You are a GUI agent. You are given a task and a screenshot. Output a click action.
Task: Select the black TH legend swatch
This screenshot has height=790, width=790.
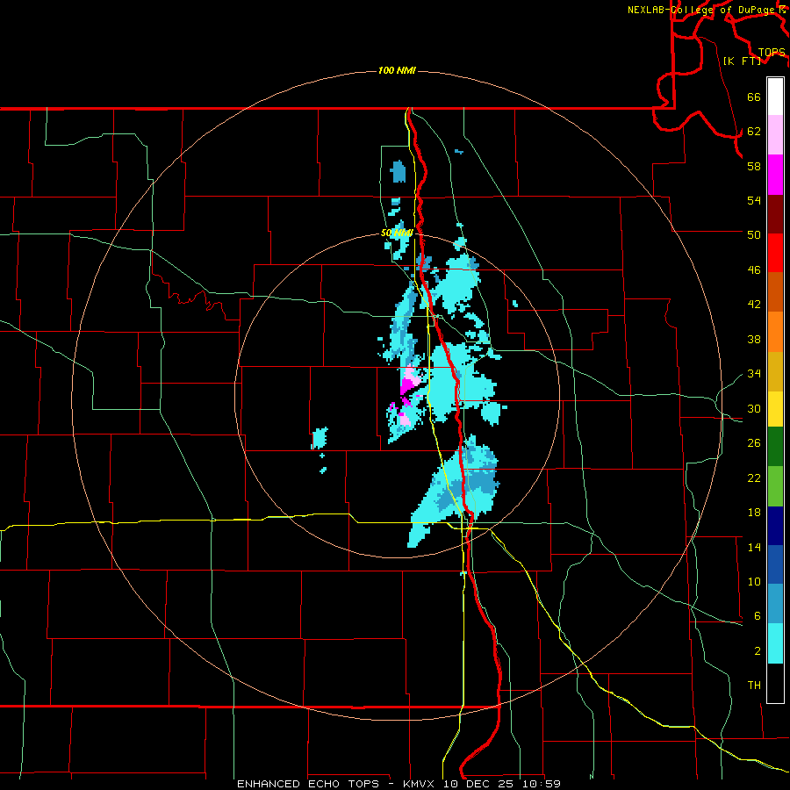(x=775, y=683)
